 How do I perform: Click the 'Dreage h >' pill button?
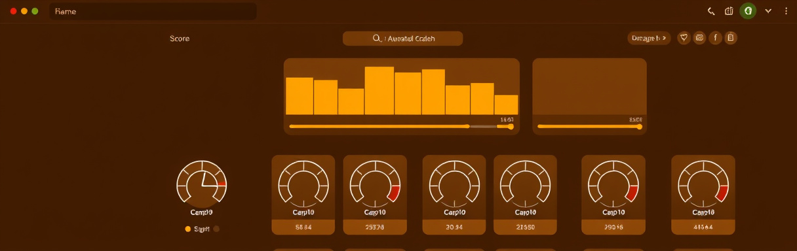tap(649, 38)
